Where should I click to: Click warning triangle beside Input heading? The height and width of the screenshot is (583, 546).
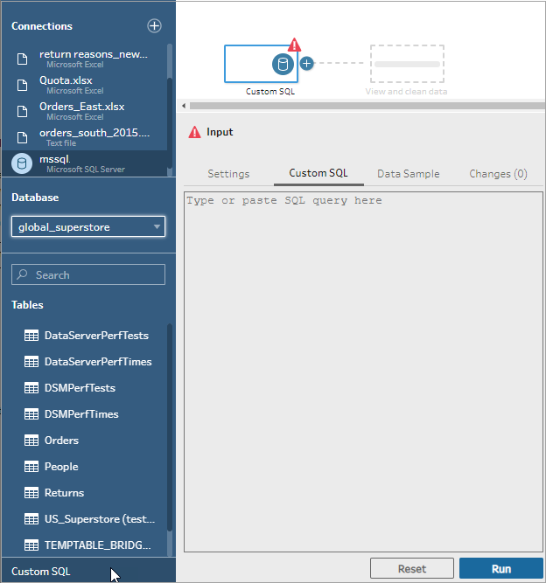[194, 132]
